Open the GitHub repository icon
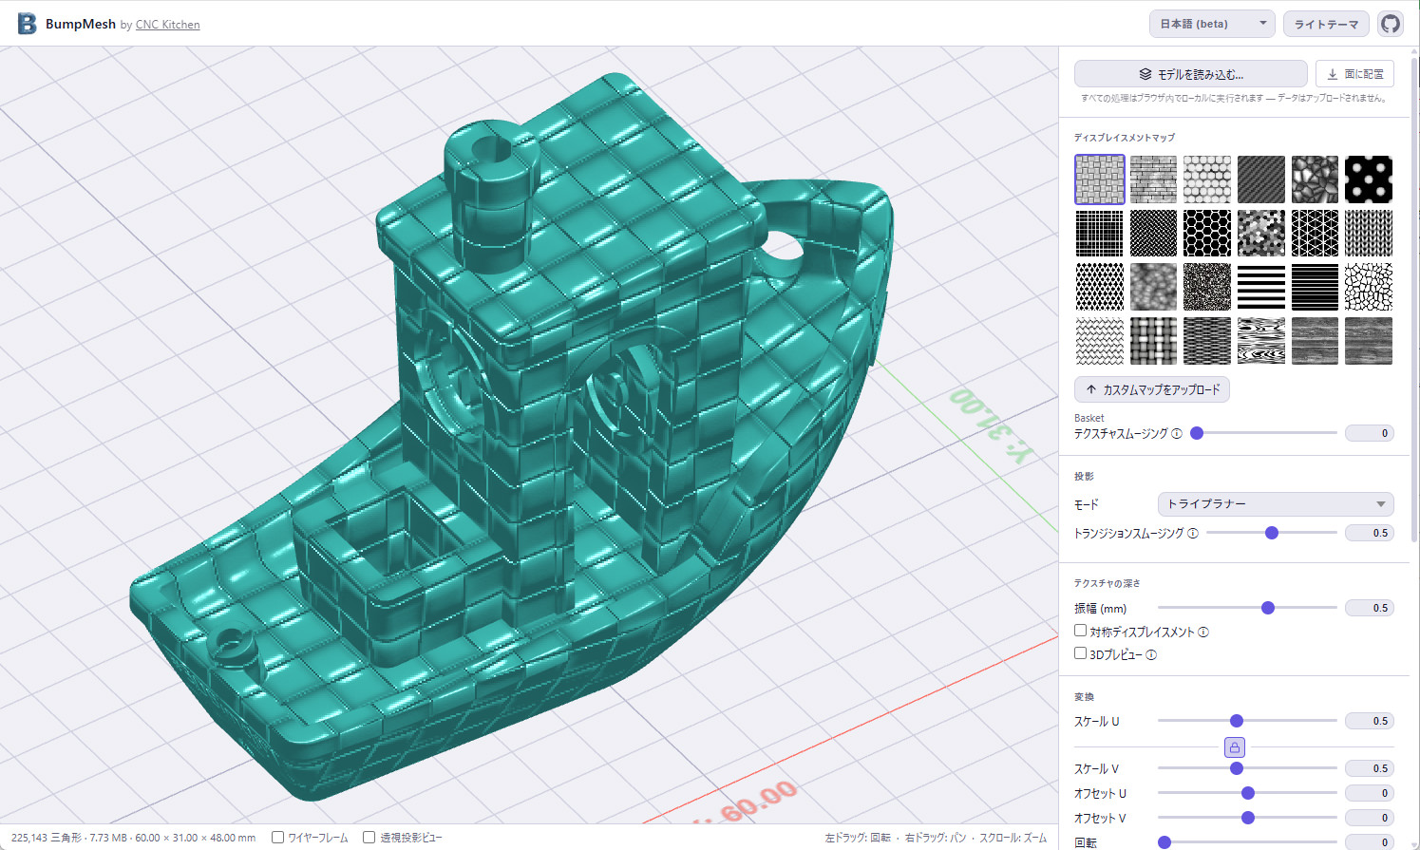Viewport: 1420px width, 850px height. 1391,24
